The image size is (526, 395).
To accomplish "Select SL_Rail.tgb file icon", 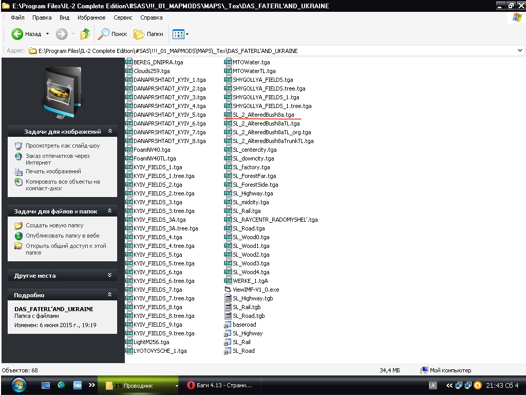I will [x=228, y=307].
